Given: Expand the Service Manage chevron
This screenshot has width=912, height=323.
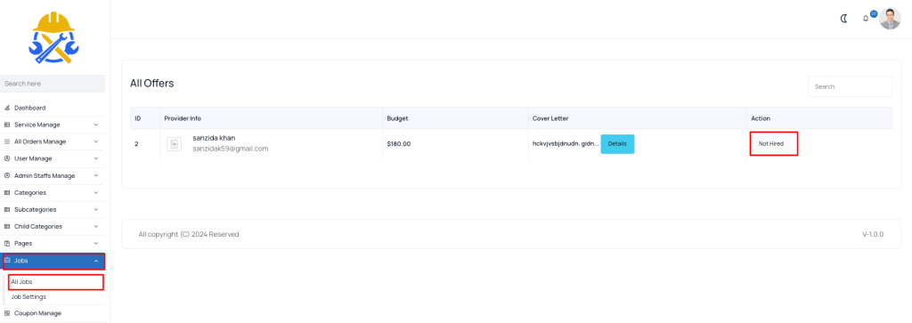Looking at the screenshot, I should (96, 125).
